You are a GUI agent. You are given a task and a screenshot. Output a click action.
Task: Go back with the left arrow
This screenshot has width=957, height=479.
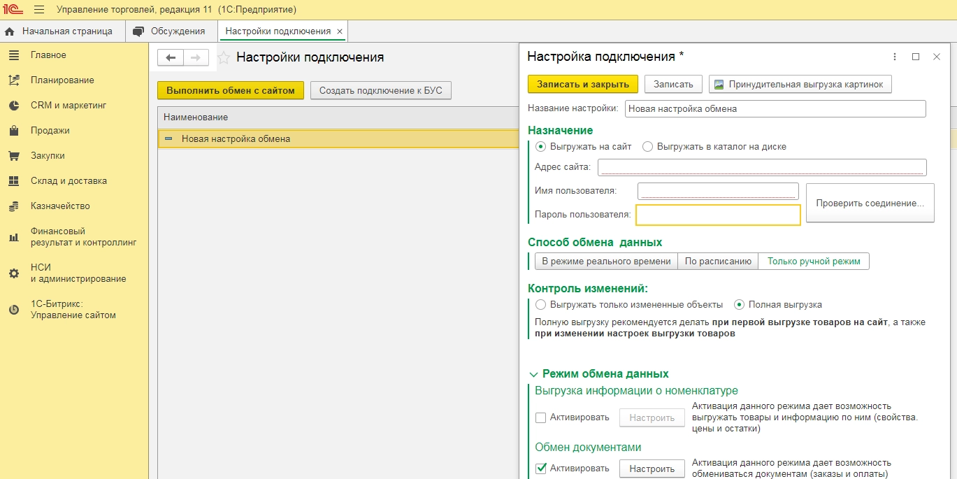click(x=171, y=57)
